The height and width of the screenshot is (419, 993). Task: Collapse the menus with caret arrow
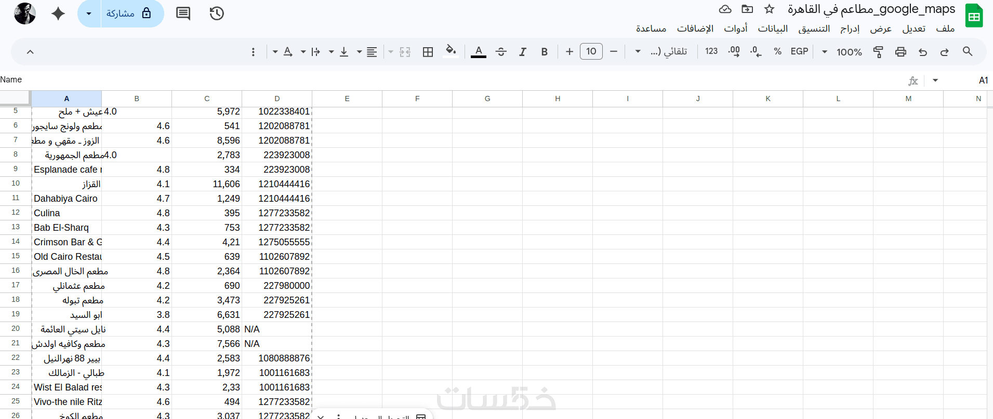tap(30, 52)
